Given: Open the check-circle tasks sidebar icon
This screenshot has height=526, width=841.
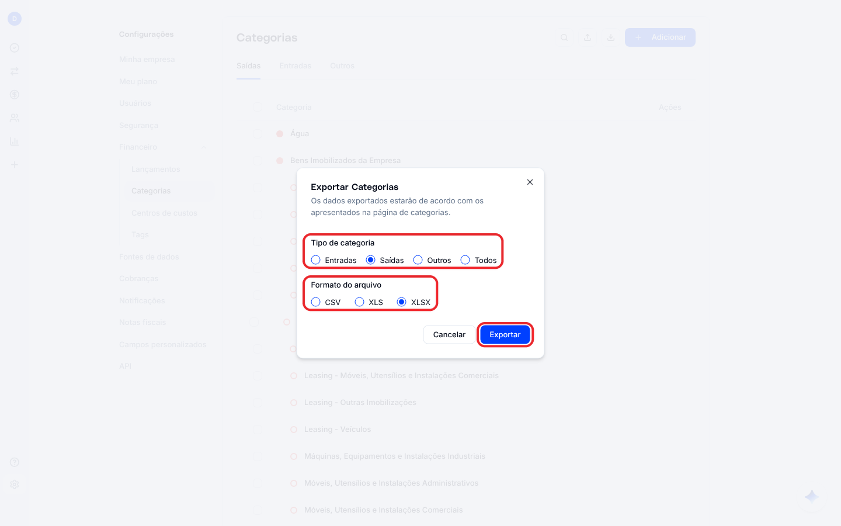Looking at the screenshot, I should (x=15, y=48).
